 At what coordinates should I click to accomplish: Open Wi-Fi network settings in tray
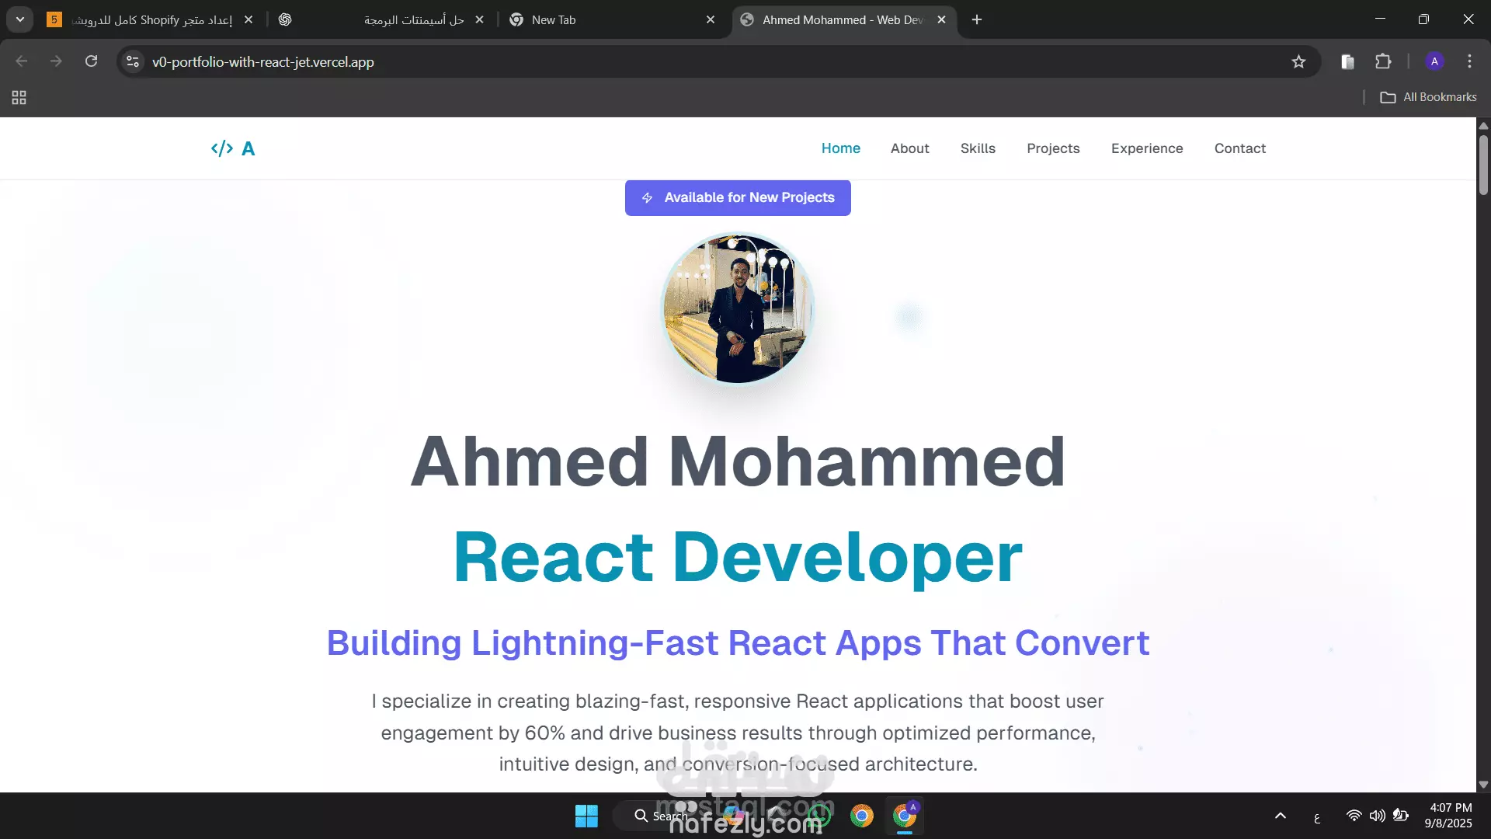tap(1354, 816)
